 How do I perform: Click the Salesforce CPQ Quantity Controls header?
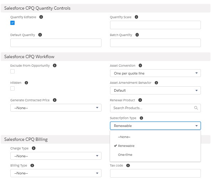click(x=105, y=8)
